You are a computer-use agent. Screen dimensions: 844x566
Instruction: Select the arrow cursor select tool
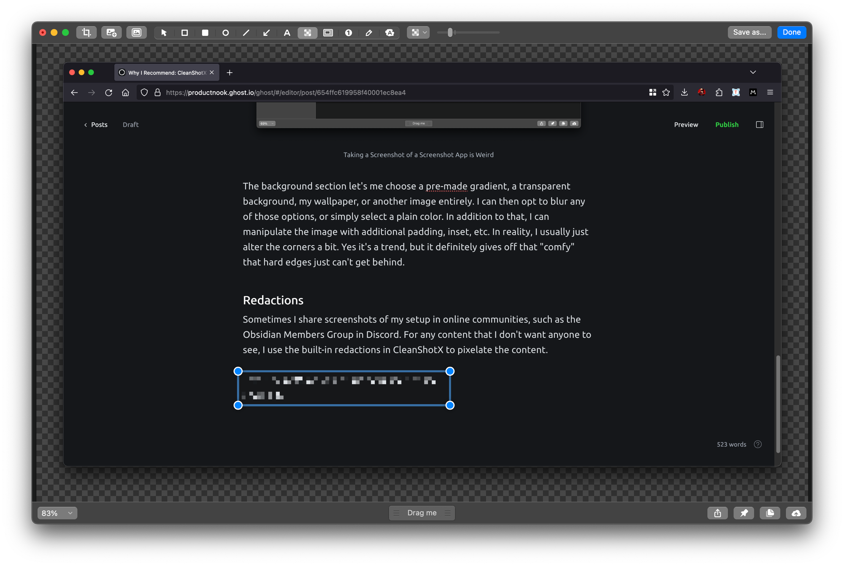coord(164,32)
